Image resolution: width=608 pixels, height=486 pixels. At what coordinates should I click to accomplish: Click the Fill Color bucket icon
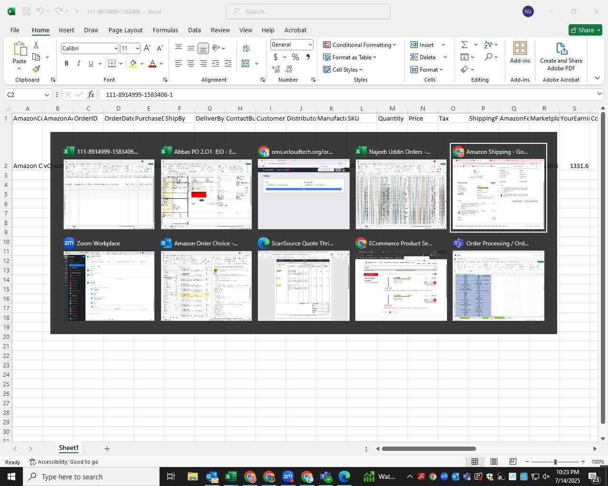coord(133,63)
